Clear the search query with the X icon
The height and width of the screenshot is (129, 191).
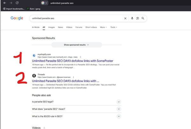click(125, 18)
